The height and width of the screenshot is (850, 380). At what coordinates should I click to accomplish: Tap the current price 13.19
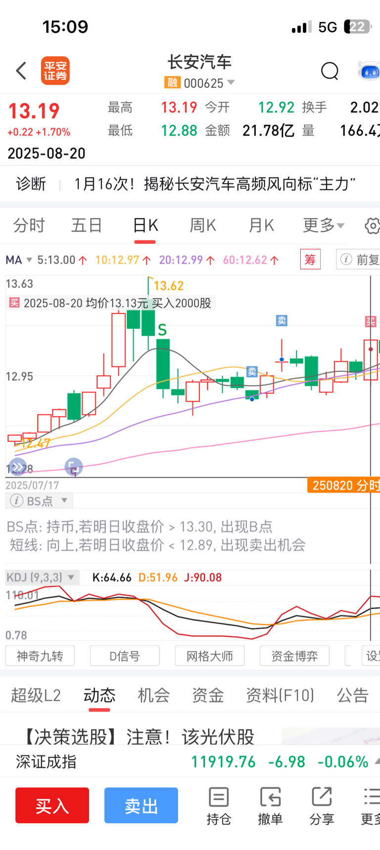click(x=34, y=111)
